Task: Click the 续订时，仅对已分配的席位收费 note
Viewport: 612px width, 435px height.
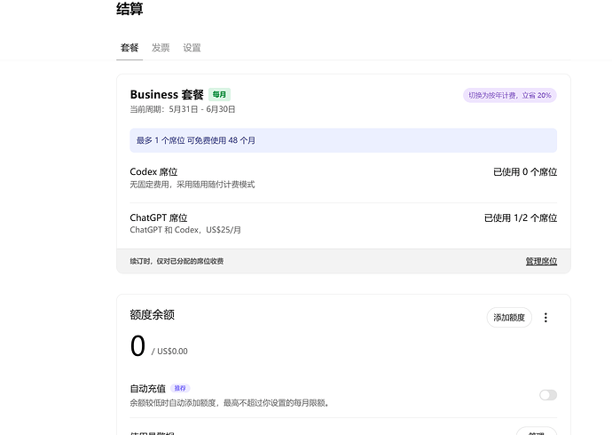Action: point(177,261)
